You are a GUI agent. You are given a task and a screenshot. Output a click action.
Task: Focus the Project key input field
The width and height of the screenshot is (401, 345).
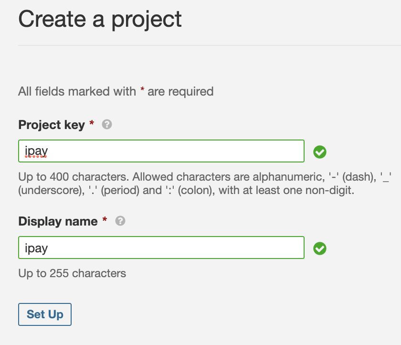coord(161,151)
